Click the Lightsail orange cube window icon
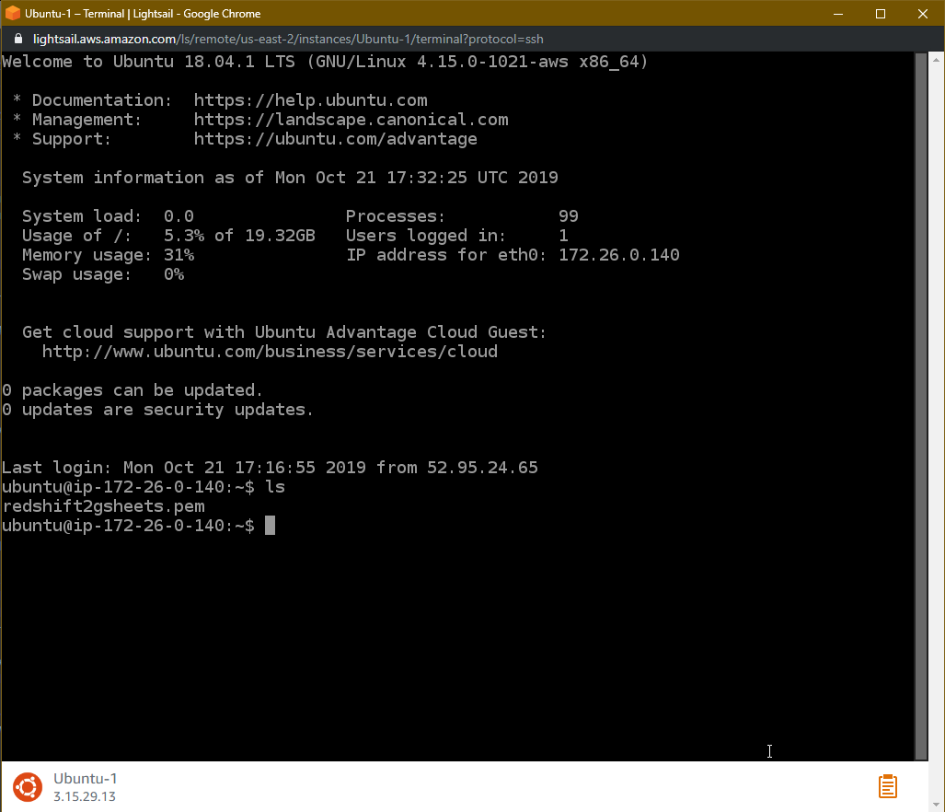945x812 pixels. [12, 13]
